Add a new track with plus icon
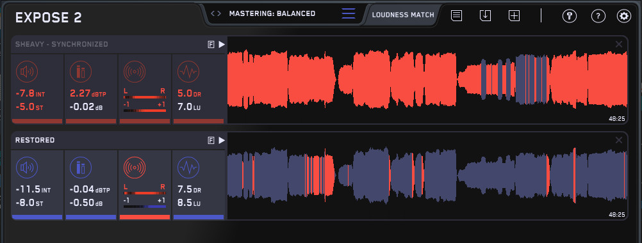Viewport: 642px width, 243px height. point(514,16)
